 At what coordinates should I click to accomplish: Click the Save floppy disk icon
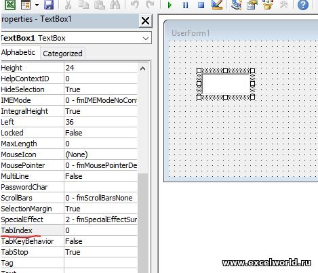tap(49, 4)
